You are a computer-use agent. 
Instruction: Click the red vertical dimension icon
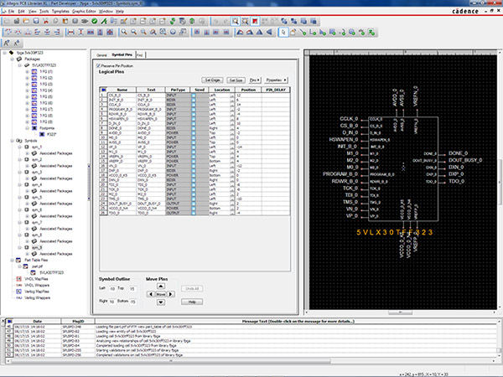pos(80,32)
